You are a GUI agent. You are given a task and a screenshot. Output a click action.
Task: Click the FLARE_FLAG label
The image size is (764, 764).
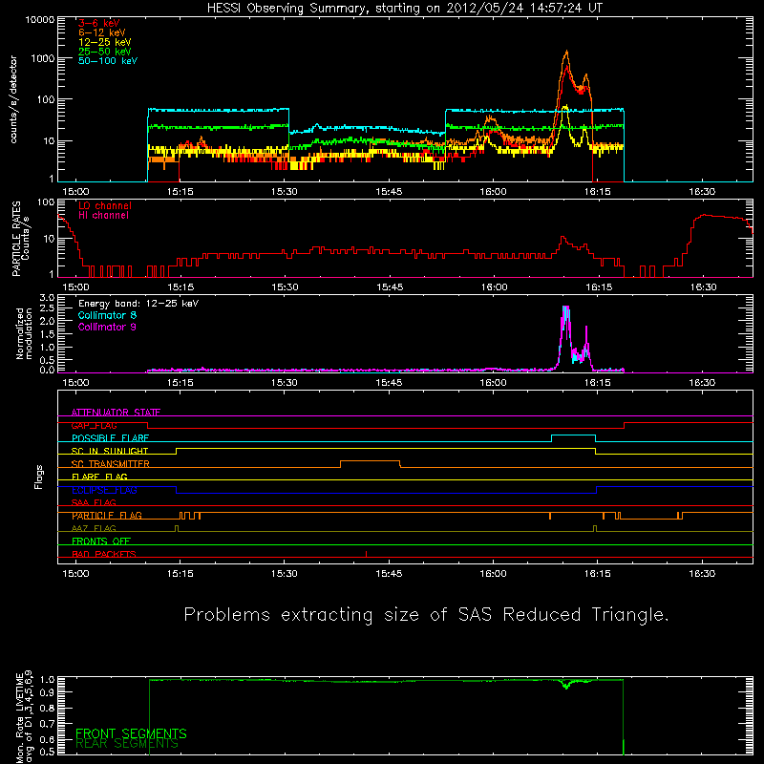tap(99, 477)
